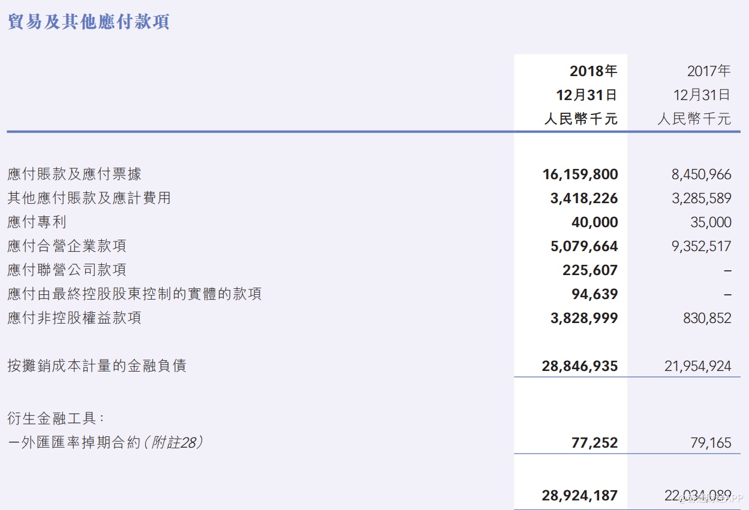The width and height of the screenshot is (749, 510).
Task: Click the 應付聯營公司款項 row label
Action: (67, 270)
